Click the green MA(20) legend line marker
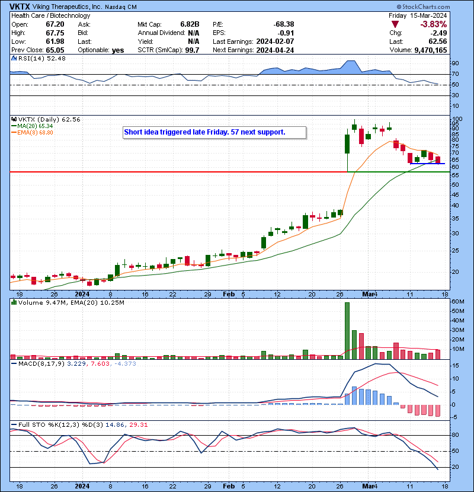 click(14, 126)
